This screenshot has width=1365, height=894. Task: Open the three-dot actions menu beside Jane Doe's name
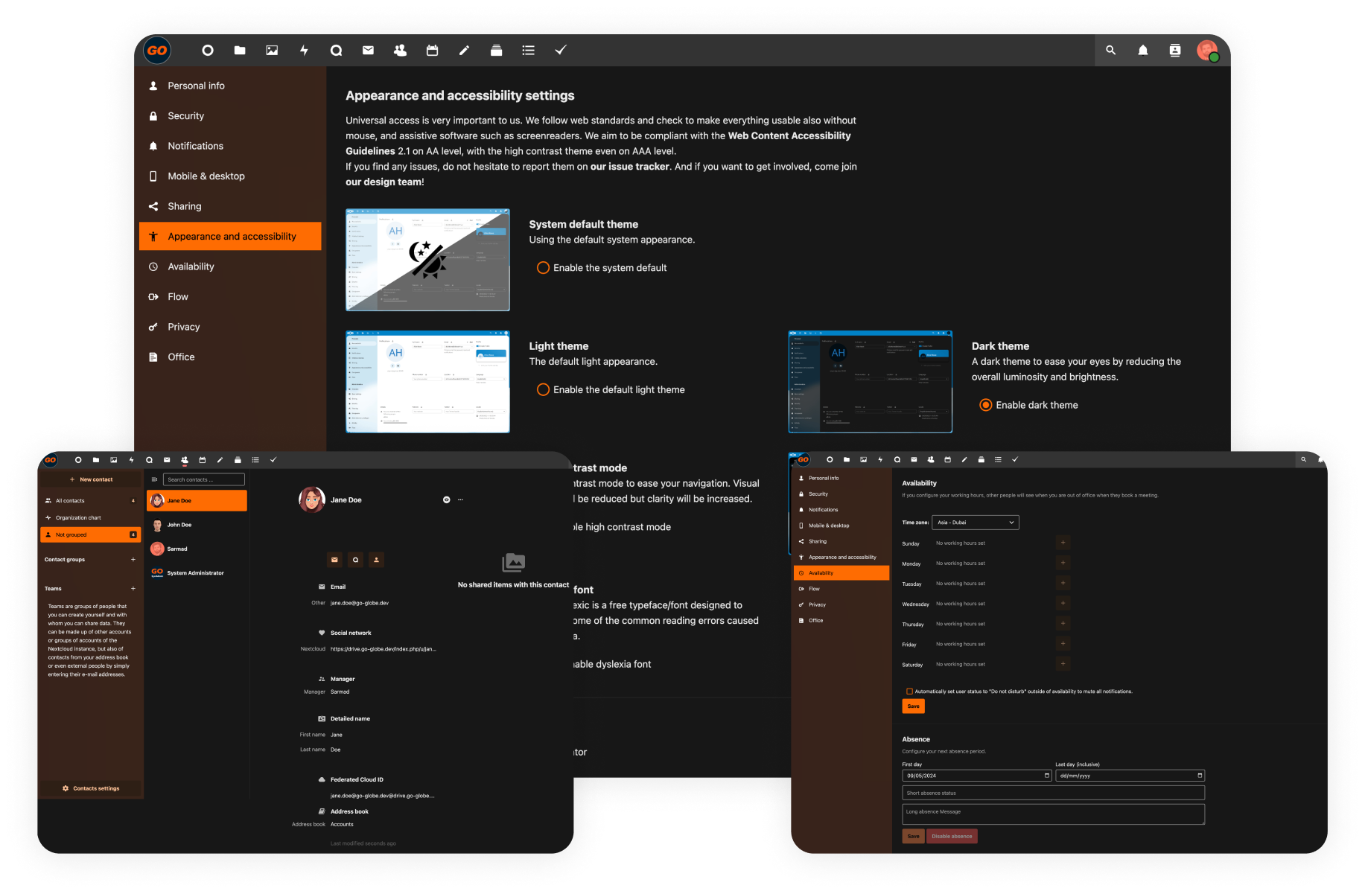point(460,500)
